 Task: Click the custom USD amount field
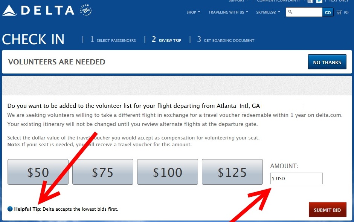coord(296,179)
